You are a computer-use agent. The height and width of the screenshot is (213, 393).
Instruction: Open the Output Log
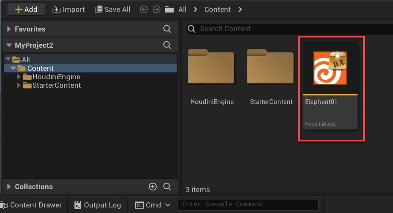[98, 205]
